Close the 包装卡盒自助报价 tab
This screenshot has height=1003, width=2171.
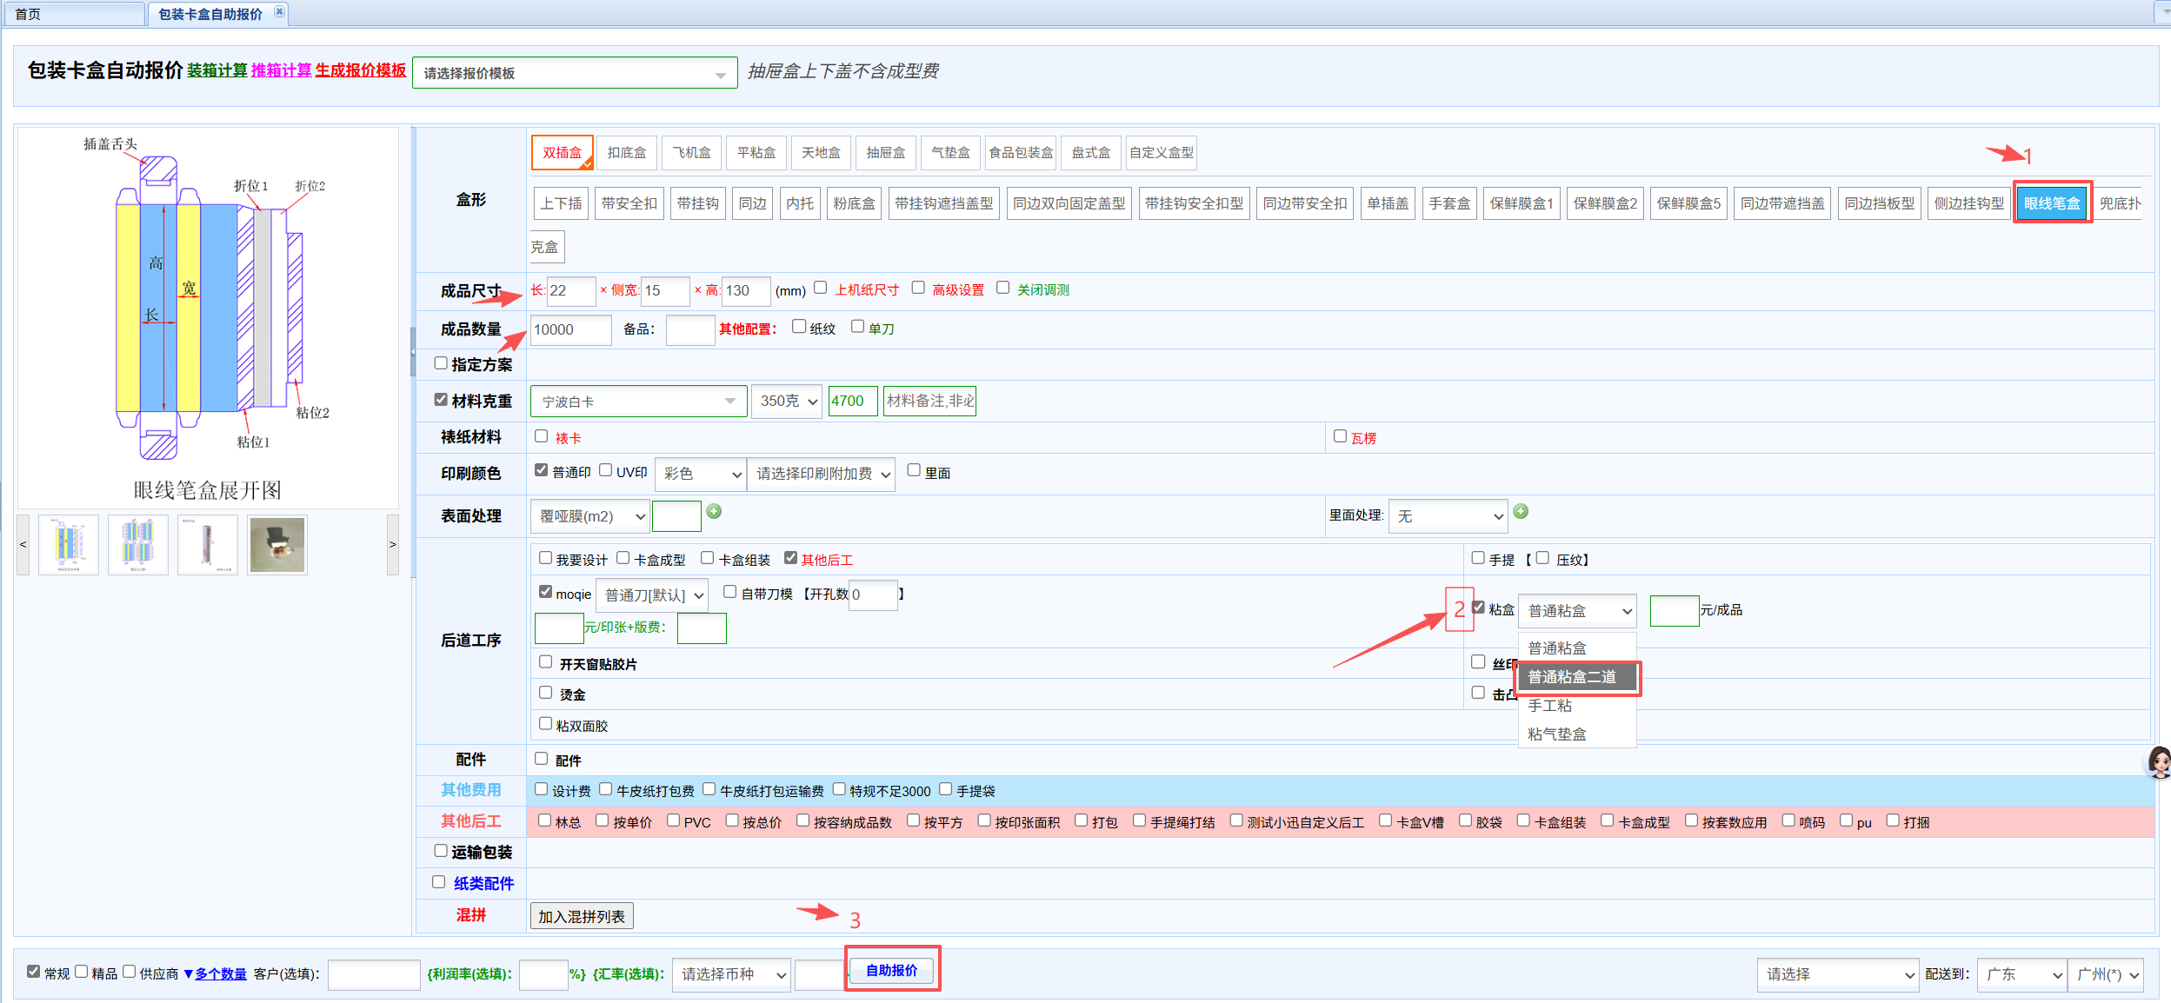click(279, 12)
